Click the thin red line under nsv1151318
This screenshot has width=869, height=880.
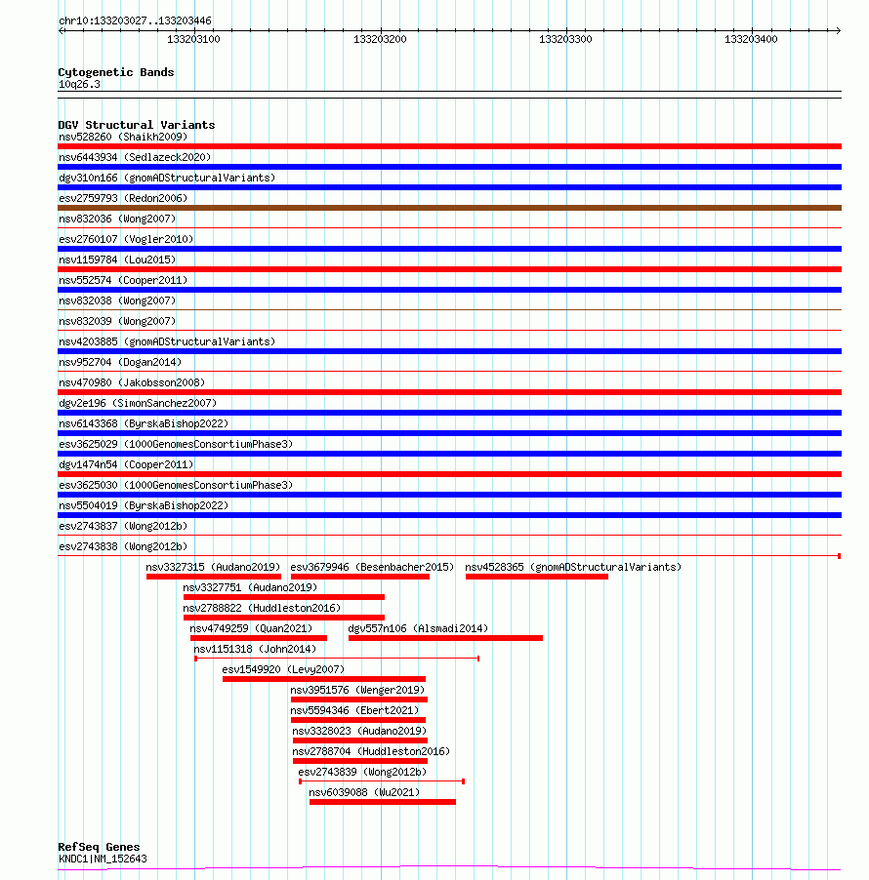(x=337, y=659)
